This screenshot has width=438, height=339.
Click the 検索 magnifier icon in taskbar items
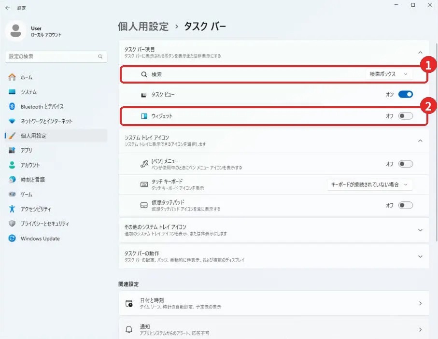144,74
